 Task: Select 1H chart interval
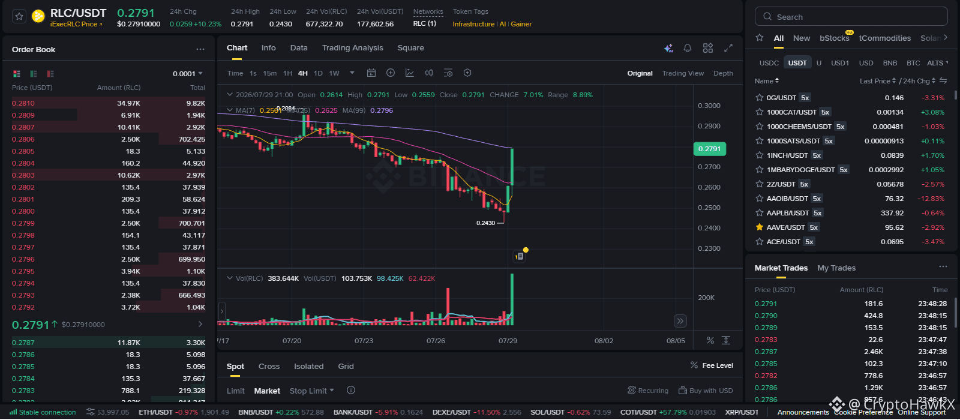288,73
